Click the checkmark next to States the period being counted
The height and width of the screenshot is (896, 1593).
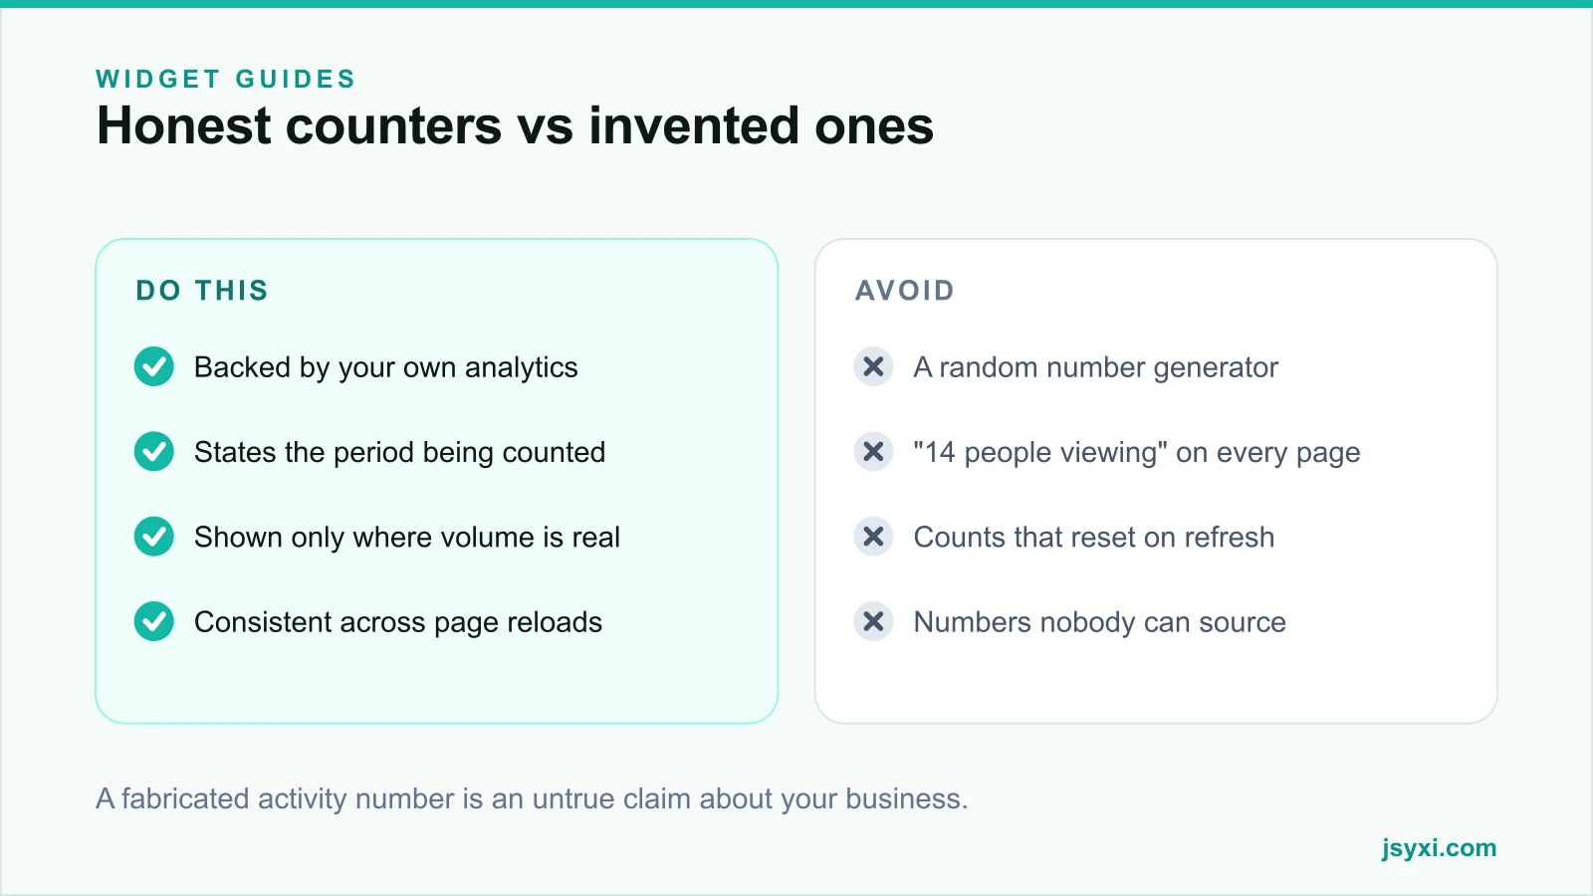(x=154, y=452)
